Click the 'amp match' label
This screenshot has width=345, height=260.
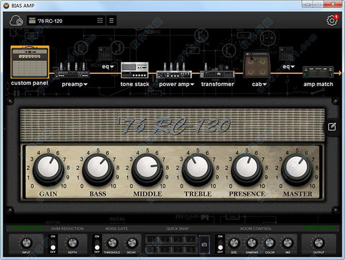[318, 84]
